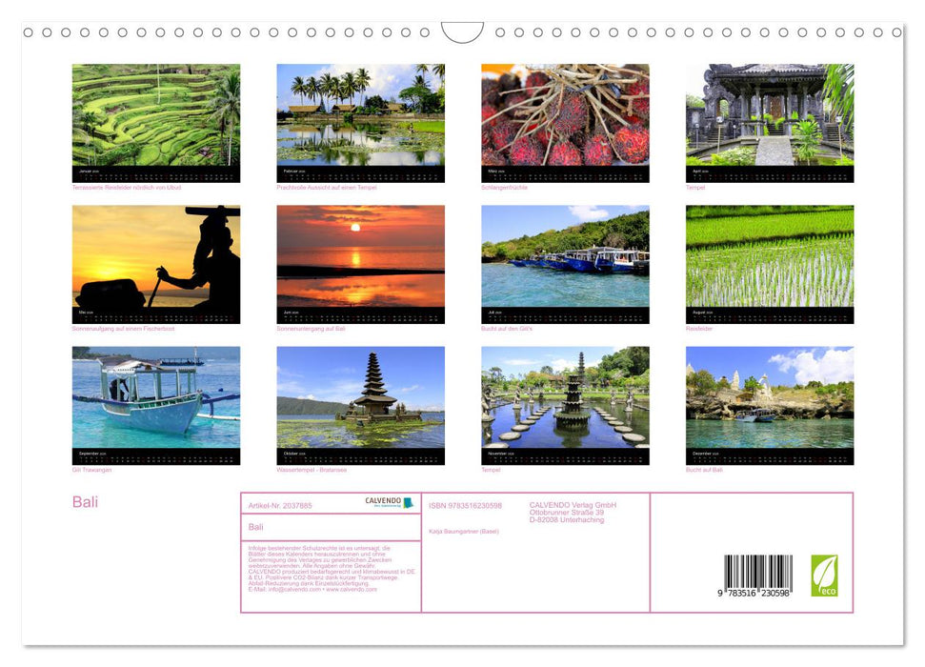Open the link www.calvendo.com
Screen dimensions: 925x667
click(352, 591)
